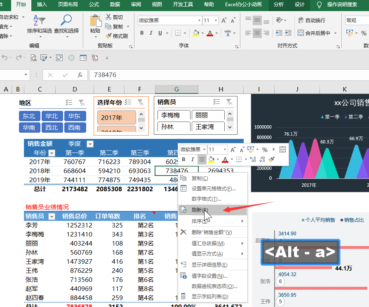
Task: Increase indent in alignment group
Action: pos(288,33)
